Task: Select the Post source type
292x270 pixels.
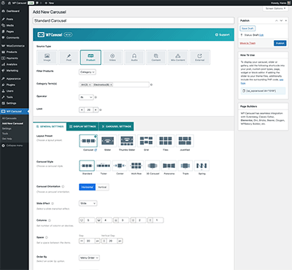Action: click(x=69, y=58)
